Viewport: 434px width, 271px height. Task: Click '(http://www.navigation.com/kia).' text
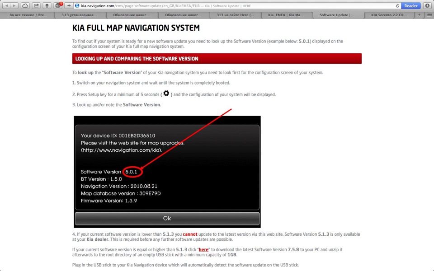[x=122, y=150]
